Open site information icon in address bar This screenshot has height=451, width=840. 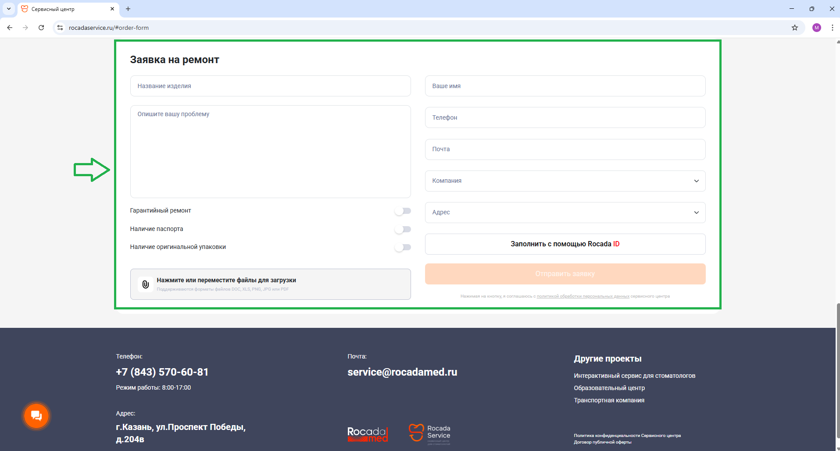[60, 28]
